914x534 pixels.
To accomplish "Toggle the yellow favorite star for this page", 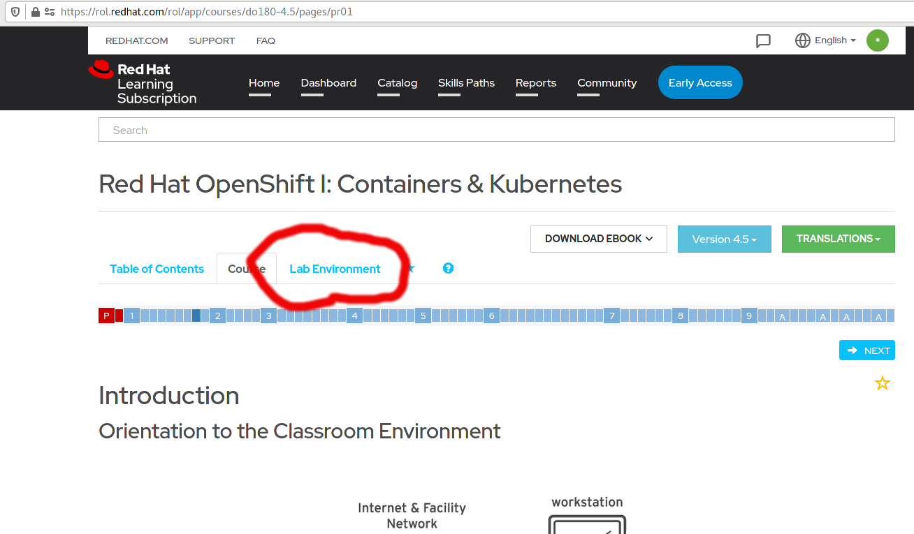I will coord(882,383).
